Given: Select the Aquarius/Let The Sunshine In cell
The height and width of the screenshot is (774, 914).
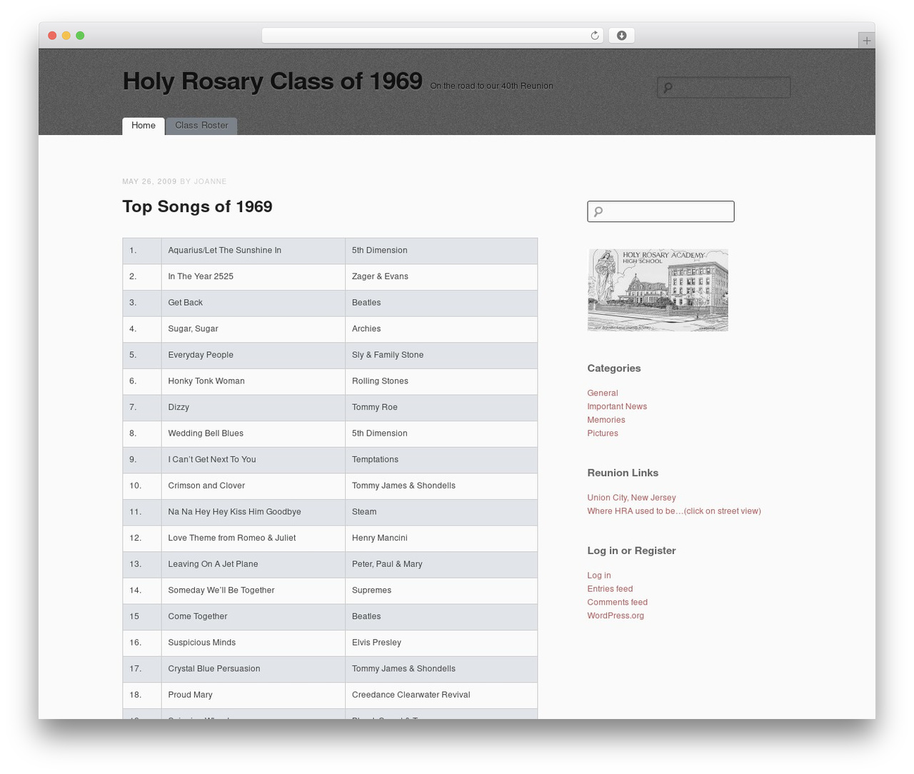Looking at the screenshot, I should pyautogui.click(x=253, y=251).
